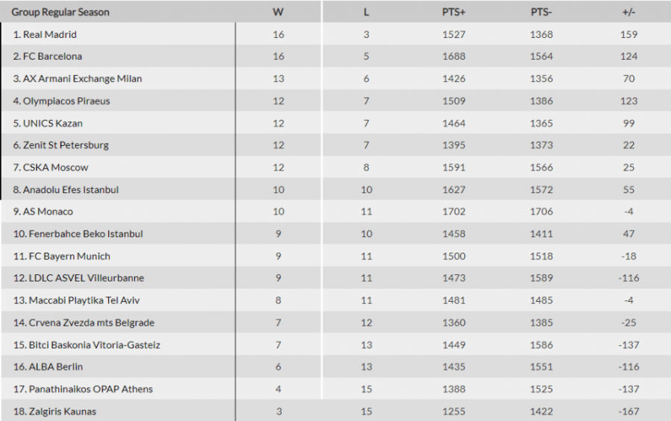Open Anadolu Efes Istanbul team entry
The height and width of the screenshot is (421, 671).
[66, 190]
